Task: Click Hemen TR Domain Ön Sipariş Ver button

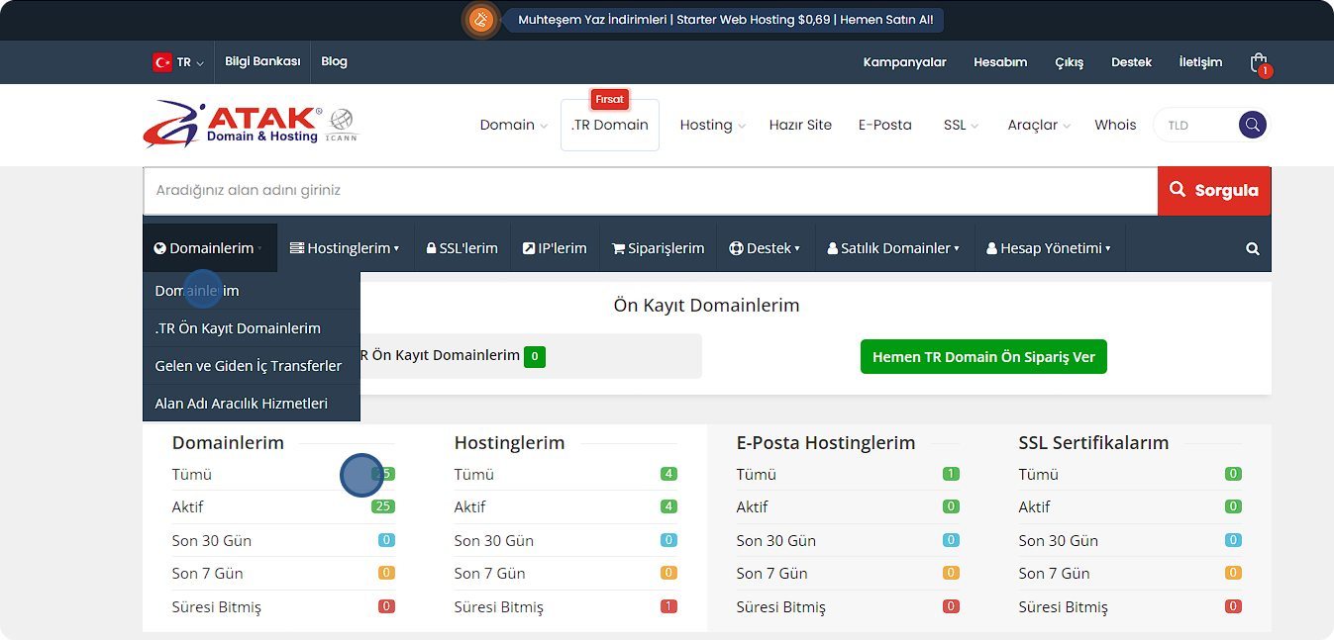Action: click(983, 357)
